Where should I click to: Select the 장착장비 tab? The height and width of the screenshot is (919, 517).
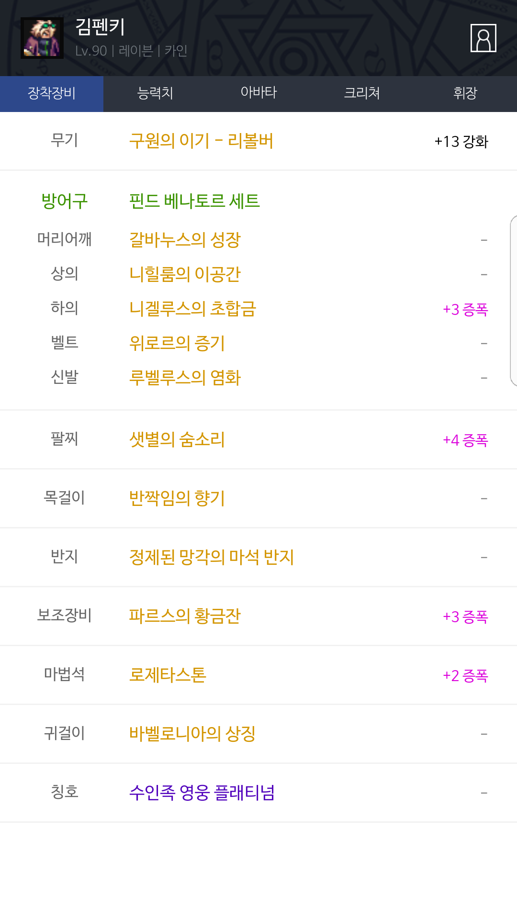pyautogui.click(x=52, y=93)
